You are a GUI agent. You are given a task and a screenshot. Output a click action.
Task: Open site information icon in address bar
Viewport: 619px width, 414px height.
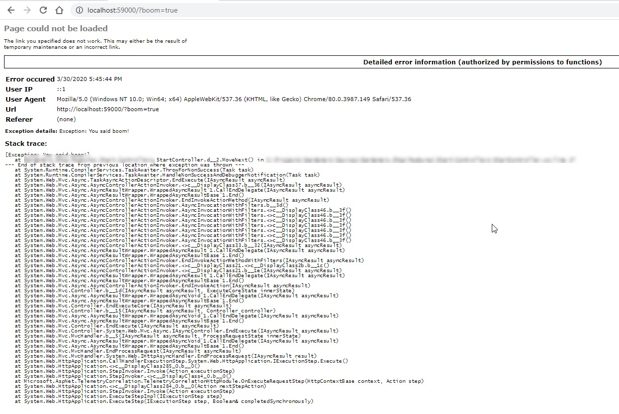click(x=79, y=10)
